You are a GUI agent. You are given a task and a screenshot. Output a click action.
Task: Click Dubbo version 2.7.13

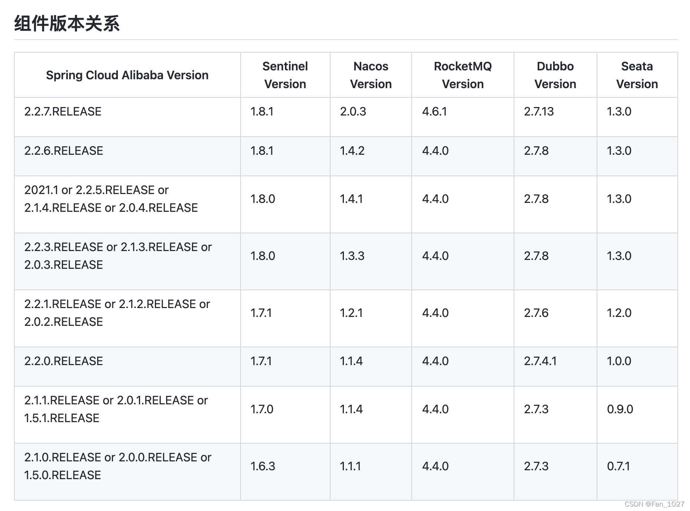(539, 111)
